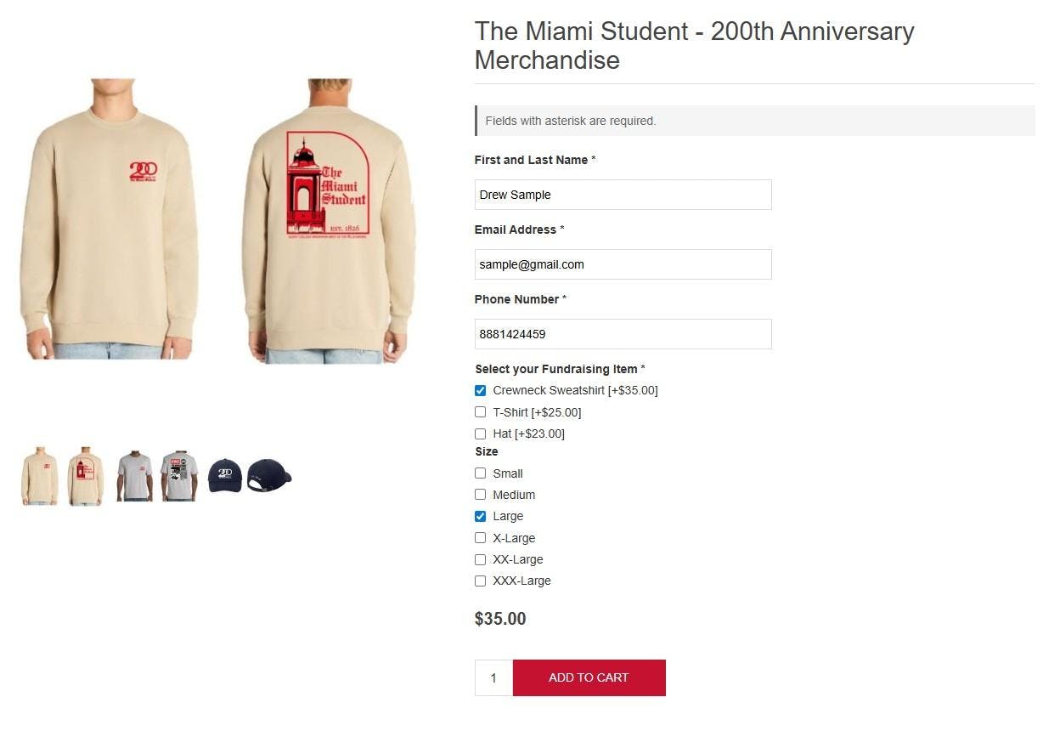
Task: Click the large sweatshirt back image
Action: point(329,219)
